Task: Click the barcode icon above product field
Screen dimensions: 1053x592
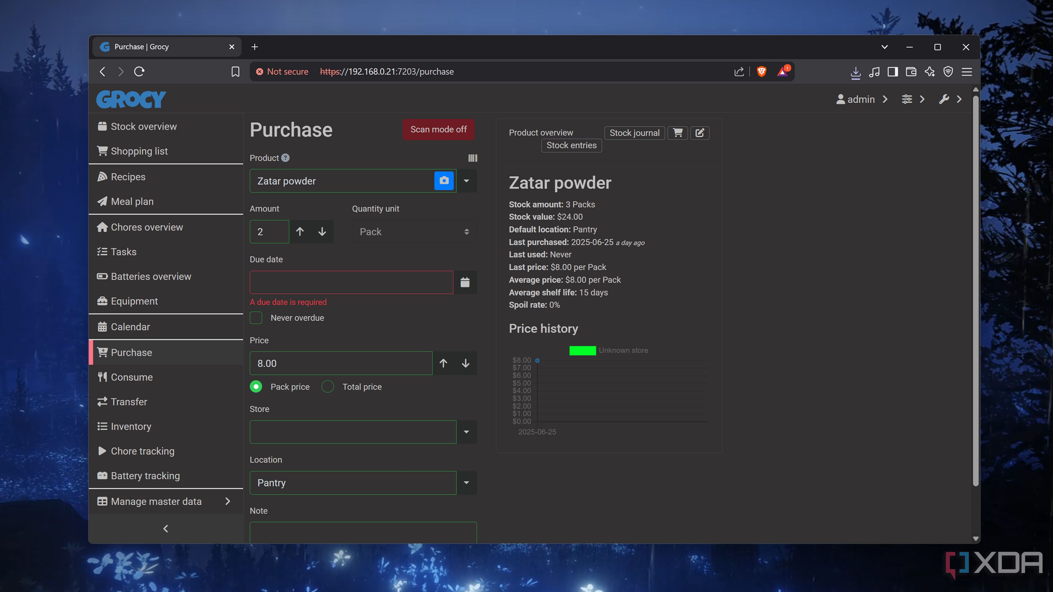Action: (472, 158)
